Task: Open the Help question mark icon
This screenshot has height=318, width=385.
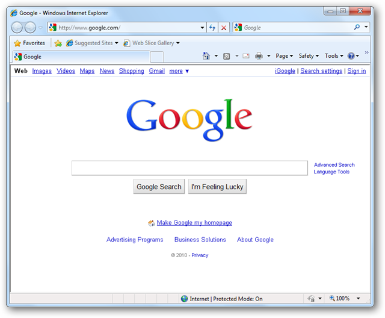Action: point(351,56)
